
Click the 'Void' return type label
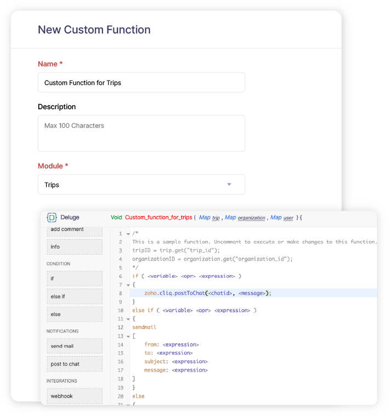point(116,217)
